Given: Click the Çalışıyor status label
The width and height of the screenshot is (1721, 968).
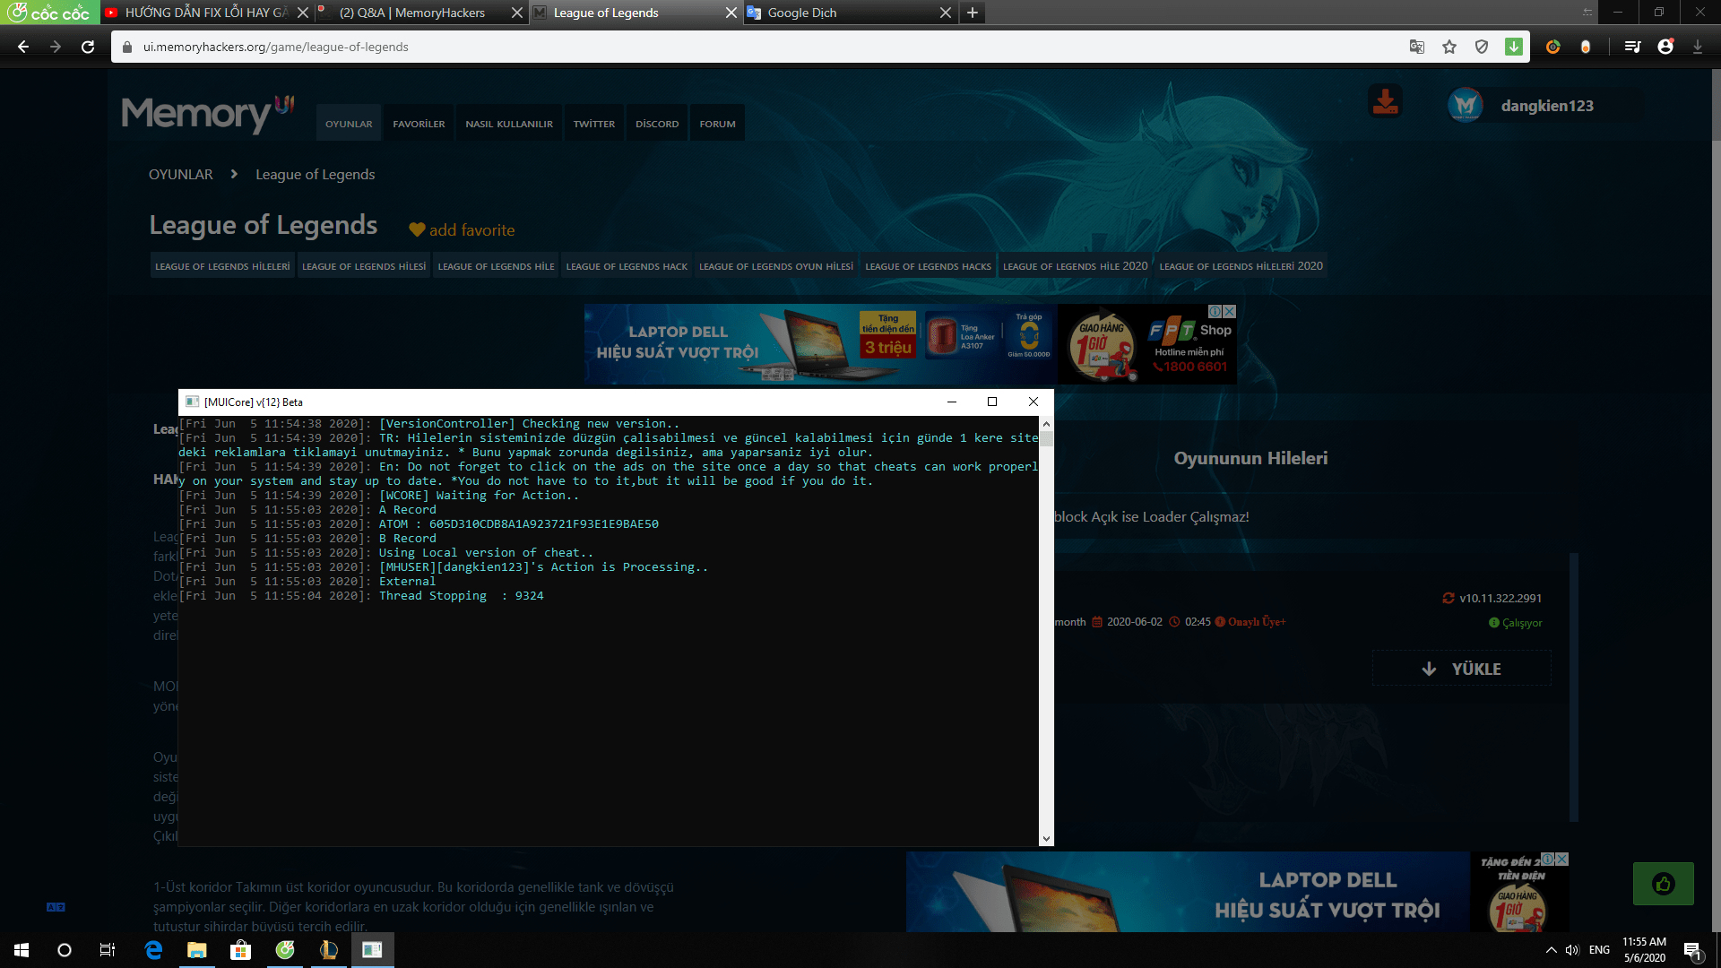Looking at the screenshot, I should tap(1522, 623).
